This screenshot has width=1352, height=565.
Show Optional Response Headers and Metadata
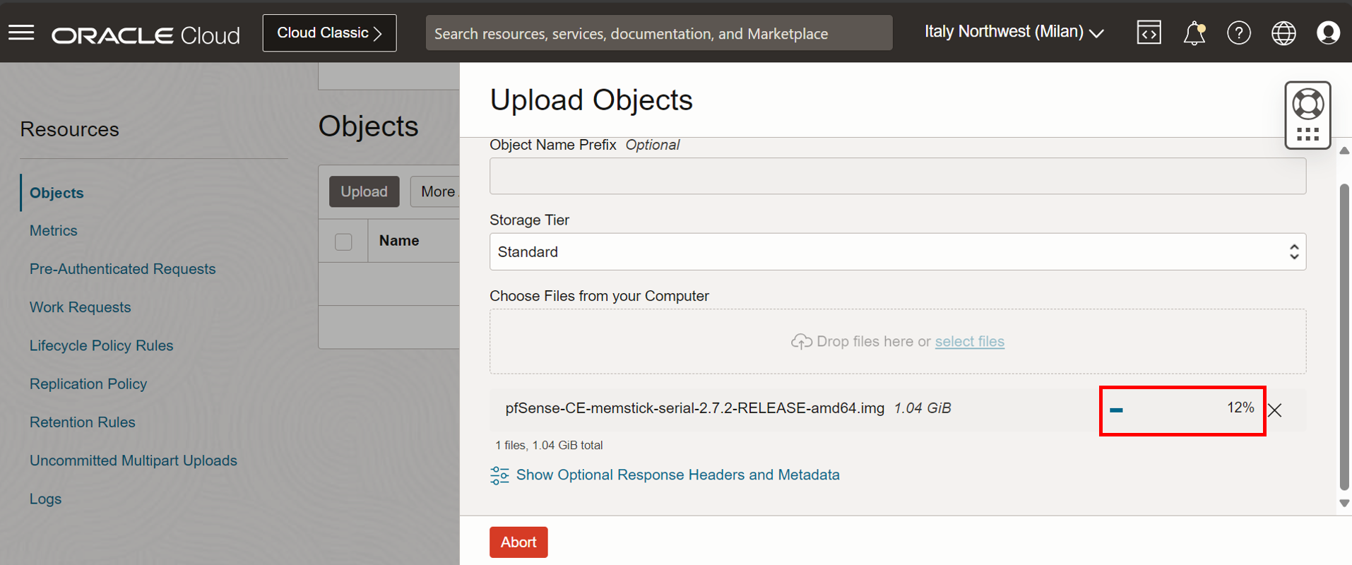click(677, 475)
